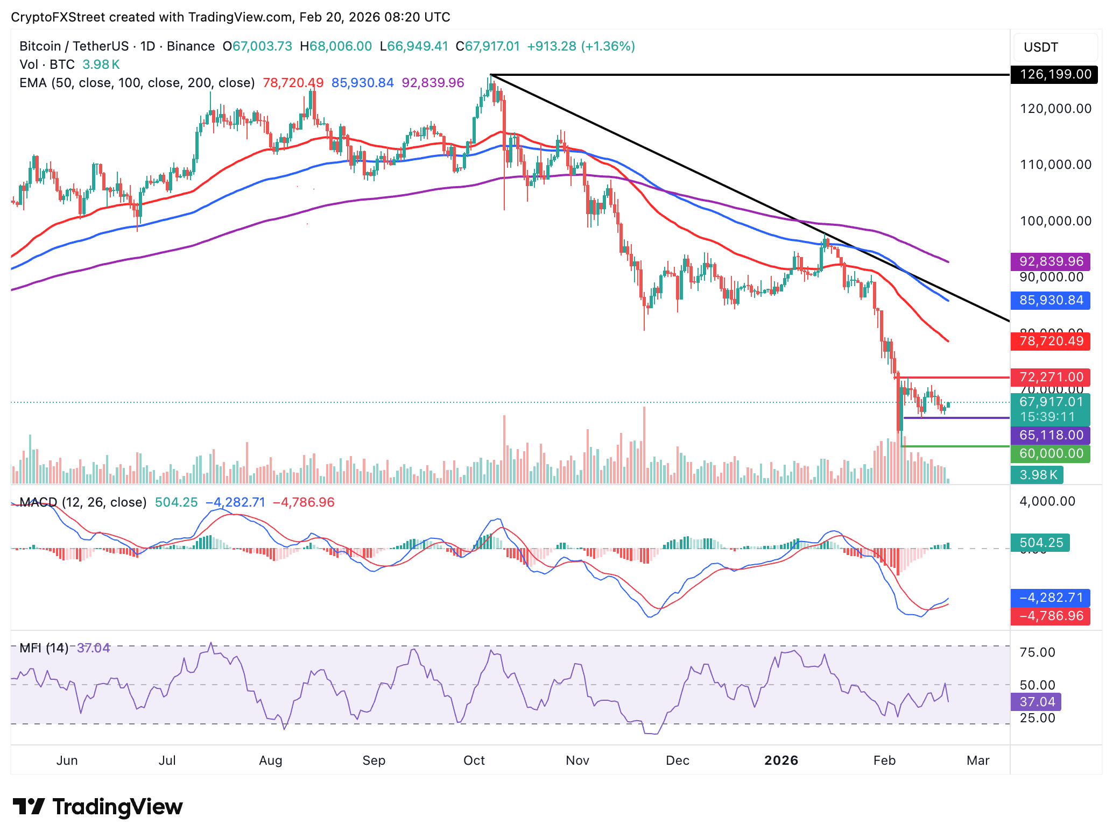Select the 78,720.49 red EMA 50 price tag
Viewport: 1113px width, 839px height.
(x=1050, y=341)
